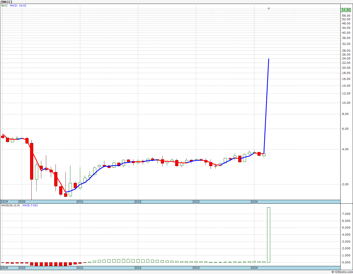Click the 7.000 MACD axis label

pos(346,214)
